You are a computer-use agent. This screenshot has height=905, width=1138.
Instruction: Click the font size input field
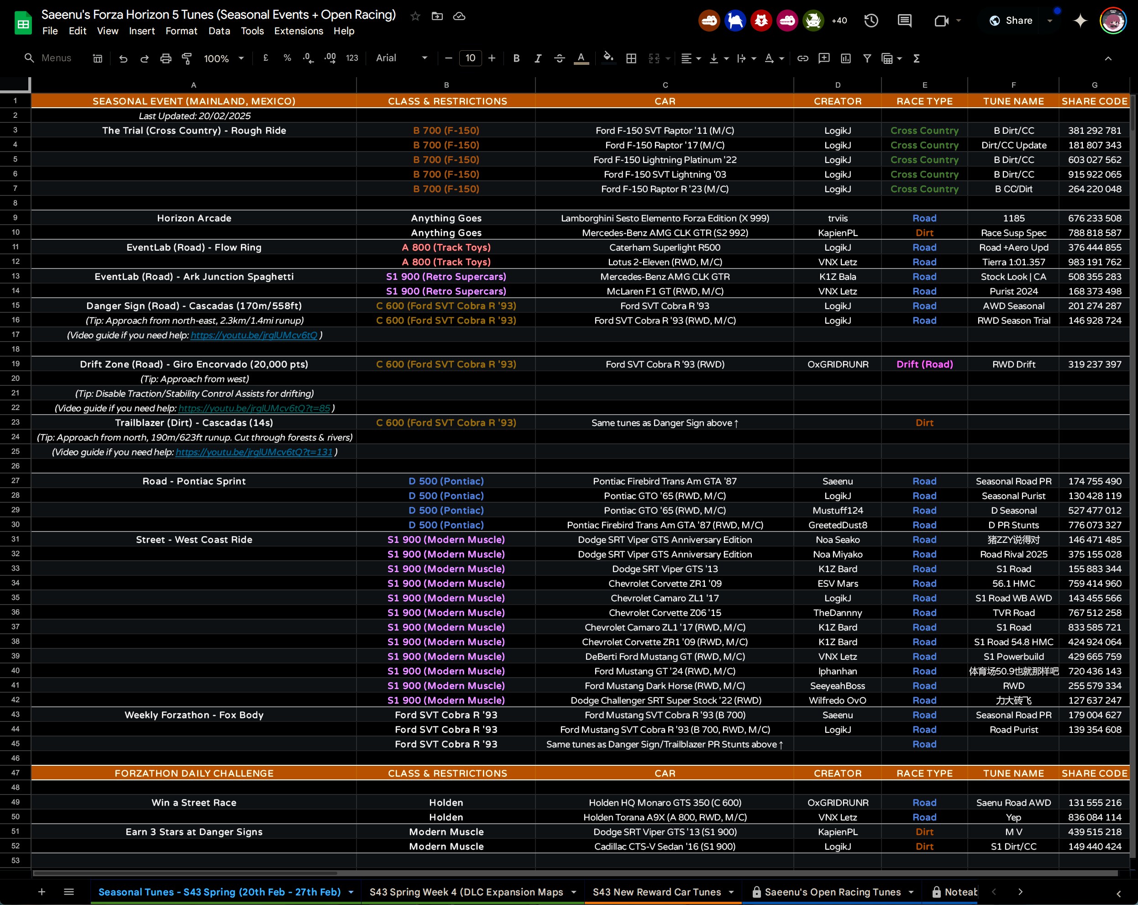point(470,58)
